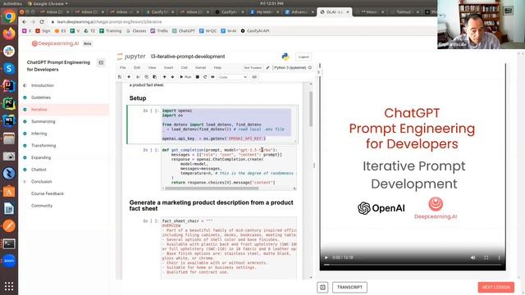Open Zoom from the dock
This screenshot has height=295, width=525.
click(x=9, y=261)
